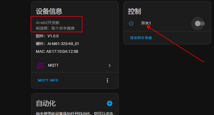Click the MAC address A8:17:10:DA:12:5B
This screenshot has width=214, height=115.
[x=62, y=51]
